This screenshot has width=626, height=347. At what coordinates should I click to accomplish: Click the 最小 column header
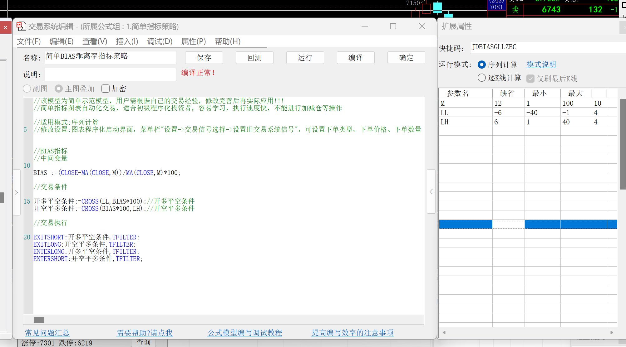point(543,93)
